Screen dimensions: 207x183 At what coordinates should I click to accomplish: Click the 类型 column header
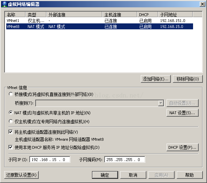point(36,14)
